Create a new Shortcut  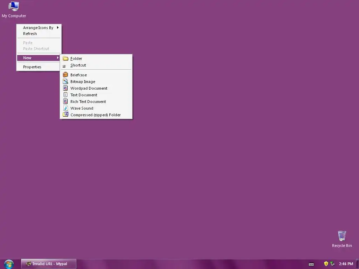96,65
